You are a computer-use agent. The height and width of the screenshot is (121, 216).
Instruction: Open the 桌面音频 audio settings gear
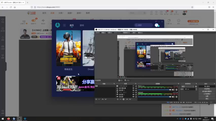(177, 97)
